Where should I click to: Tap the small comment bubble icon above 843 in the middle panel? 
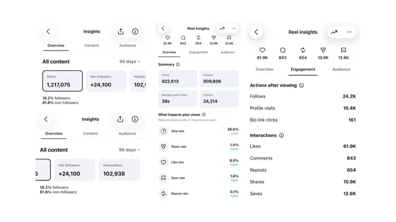[183, 38]
